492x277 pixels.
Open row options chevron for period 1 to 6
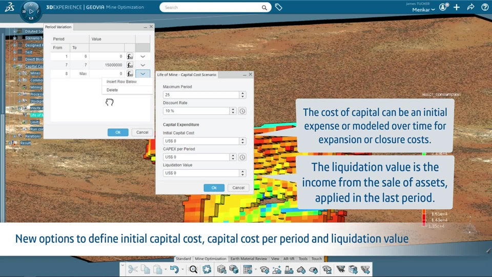(x=143, y=56)
